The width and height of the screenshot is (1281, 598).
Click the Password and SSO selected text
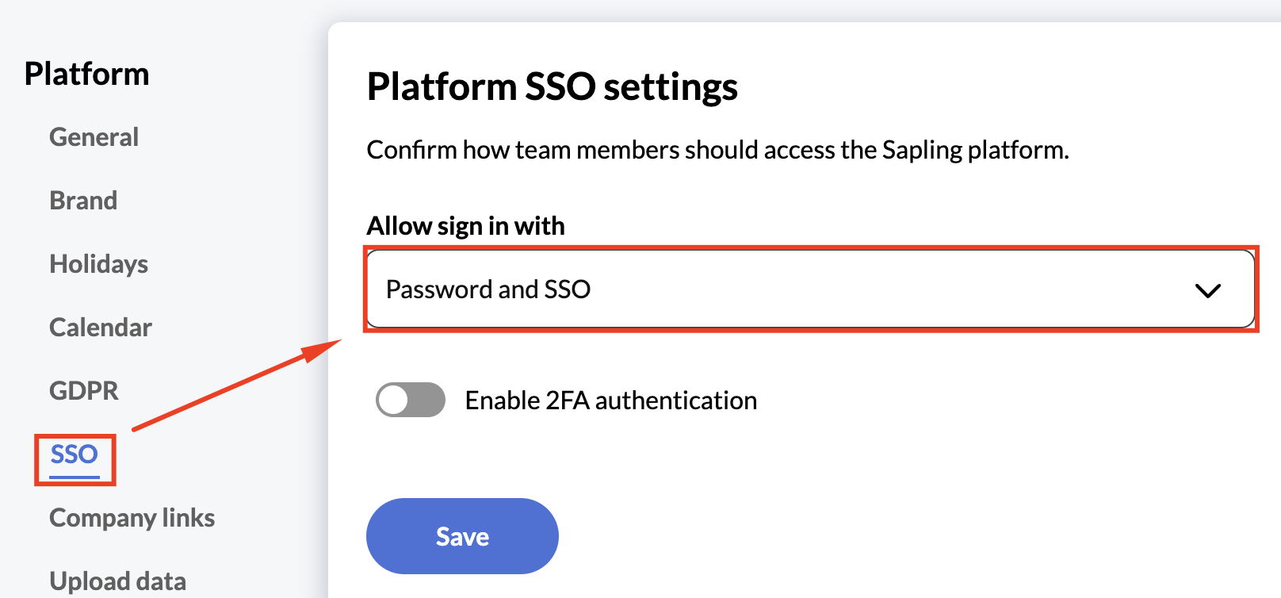point(488,289)
